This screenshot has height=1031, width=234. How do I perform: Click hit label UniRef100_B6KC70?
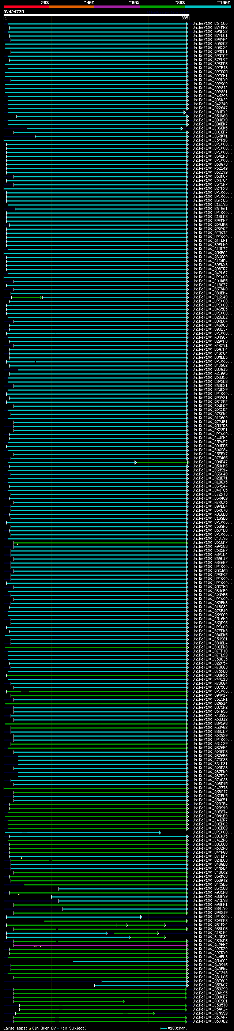(x=210, y=510)
